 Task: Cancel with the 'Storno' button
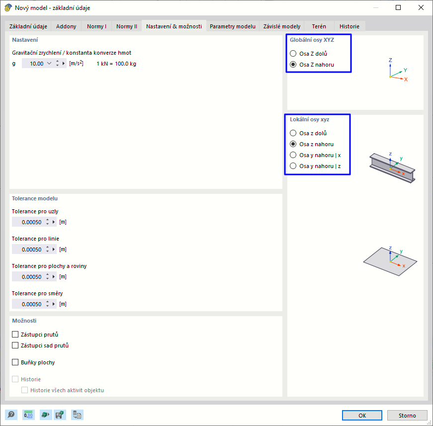[x=407, y=415]
